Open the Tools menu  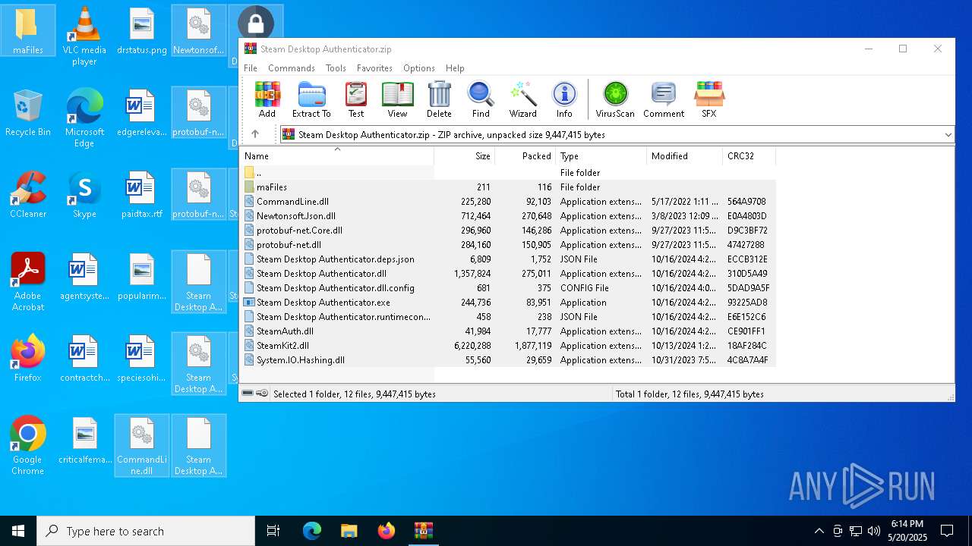pos(336,68)
